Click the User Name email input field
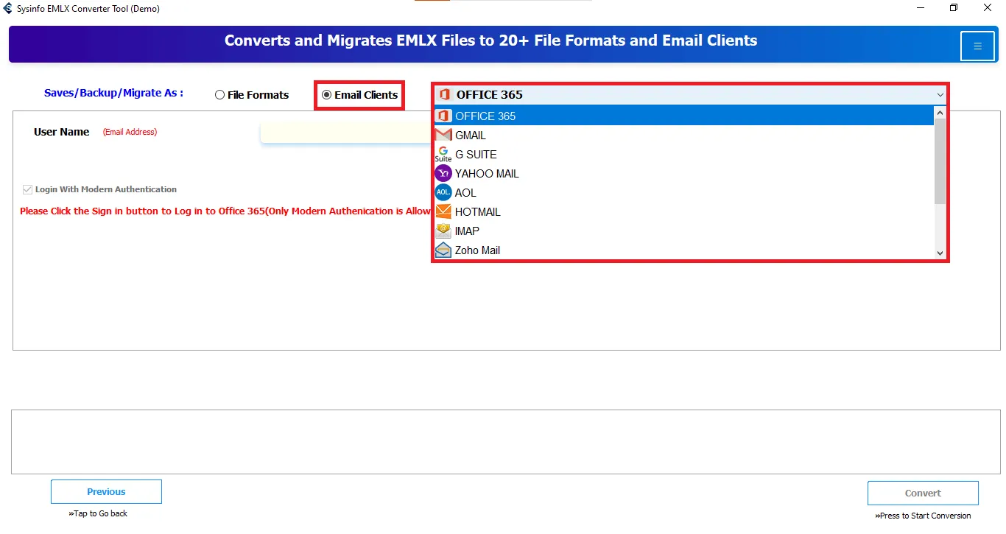 point(346,133)
